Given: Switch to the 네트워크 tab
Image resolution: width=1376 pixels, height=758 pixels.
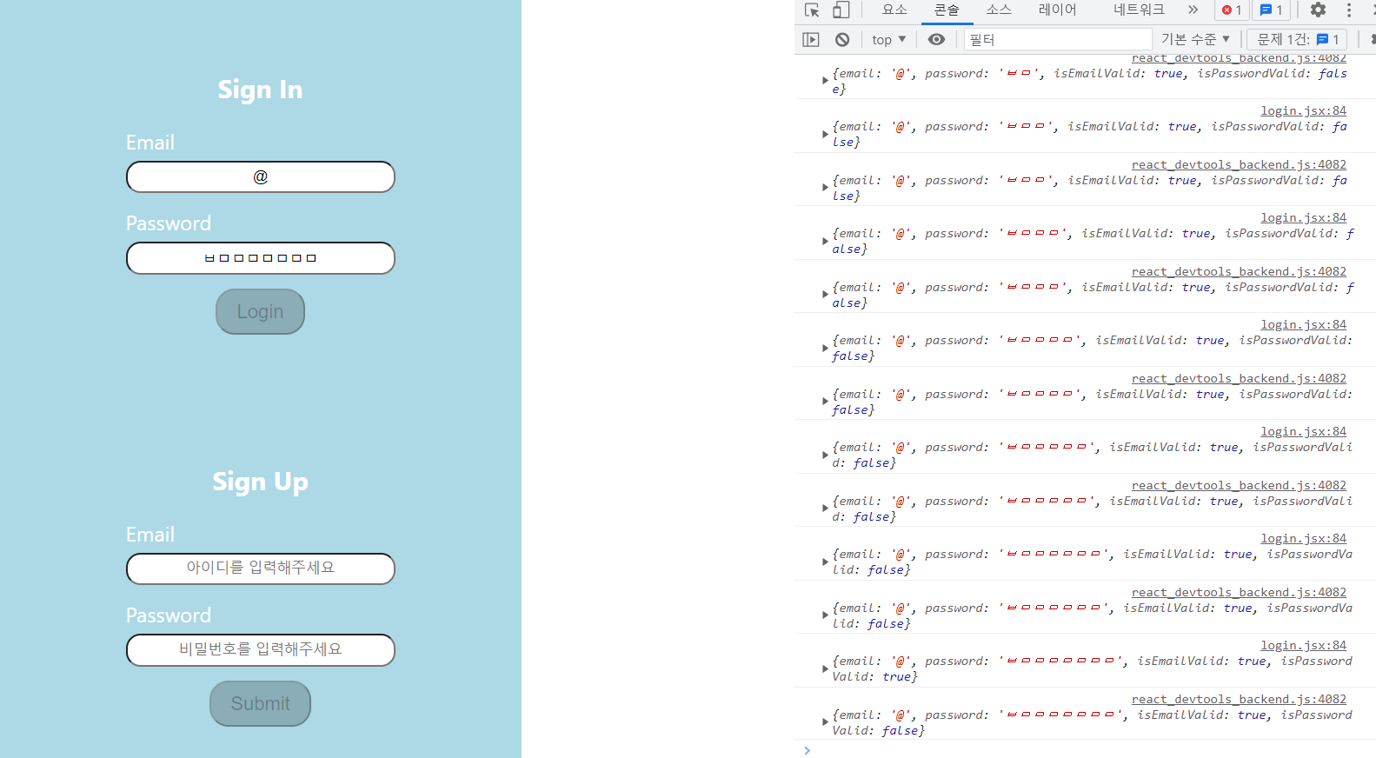Looking at the screenshot, I should point(1139,10).
